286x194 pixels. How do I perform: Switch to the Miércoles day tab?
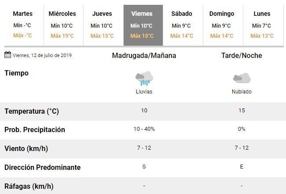tap(62, 25)
